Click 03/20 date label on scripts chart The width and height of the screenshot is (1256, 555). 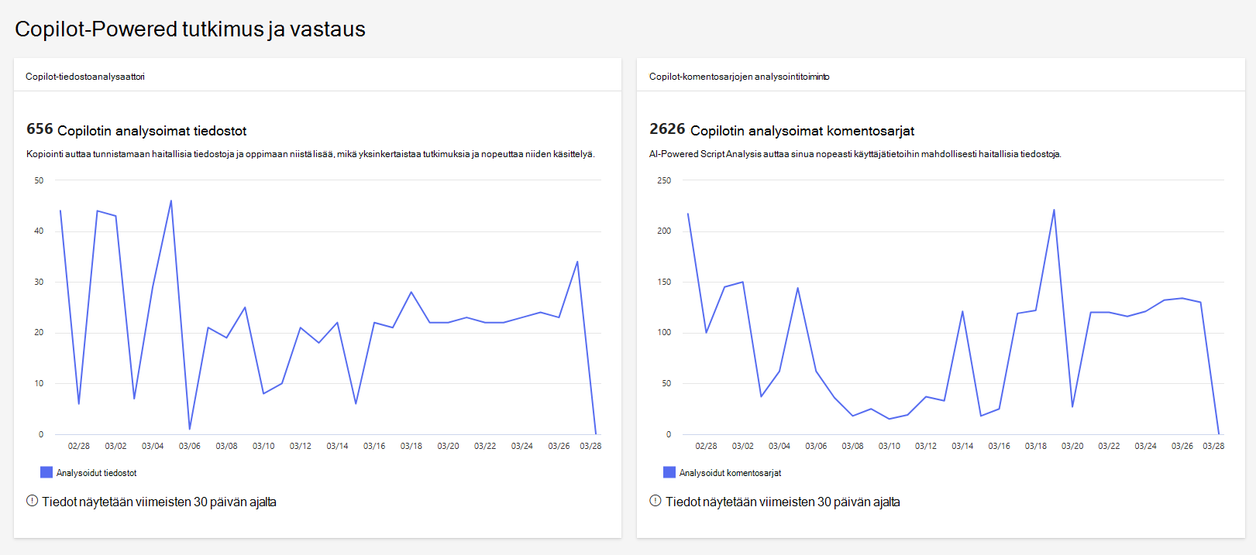[1072, 446]
